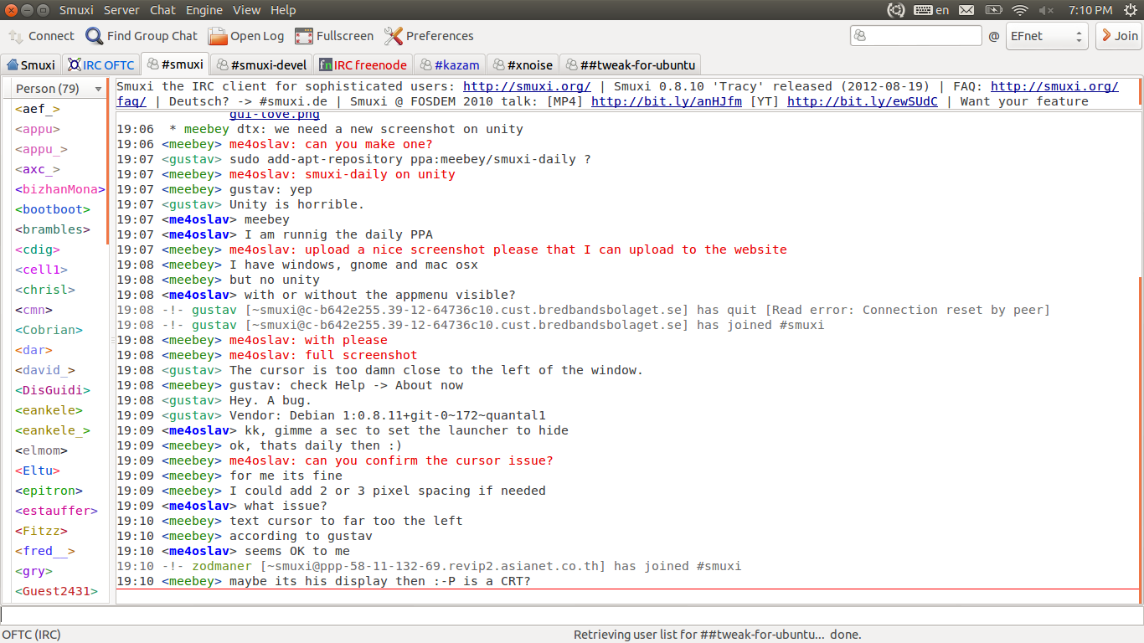Switch to the IRC freenode tab
The image size is (1144, 643).
pos(363,64)
